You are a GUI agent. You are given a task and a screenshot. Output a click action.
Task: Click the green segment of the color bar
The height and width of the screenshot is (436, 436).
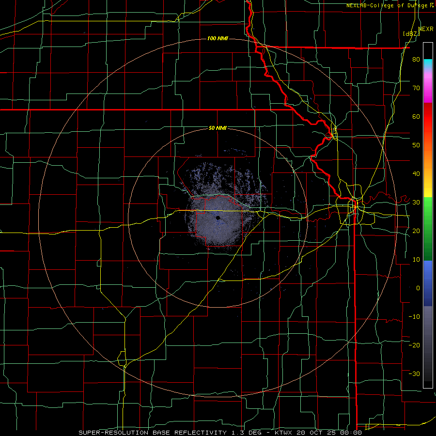click(428, 229)
